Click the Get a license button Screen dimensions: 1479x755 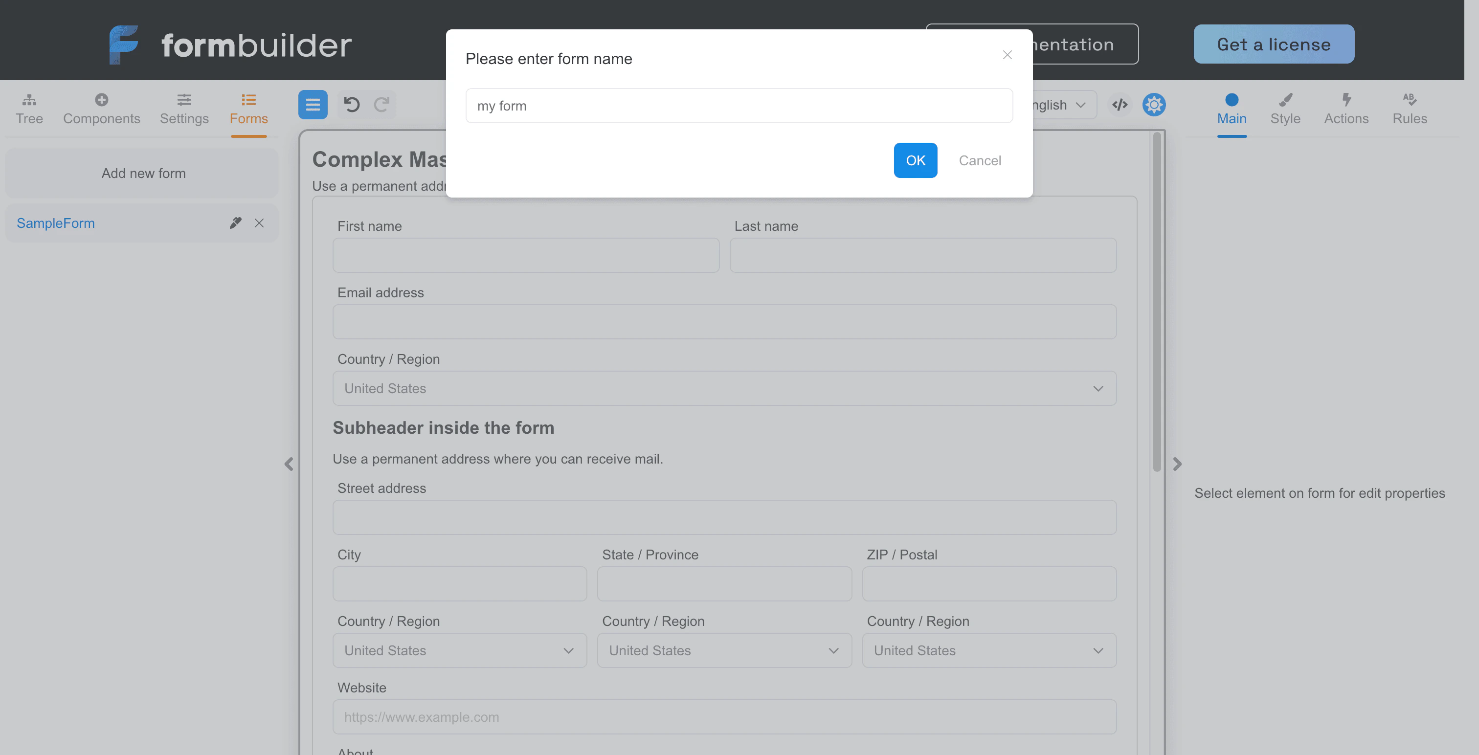point(1274,44)
